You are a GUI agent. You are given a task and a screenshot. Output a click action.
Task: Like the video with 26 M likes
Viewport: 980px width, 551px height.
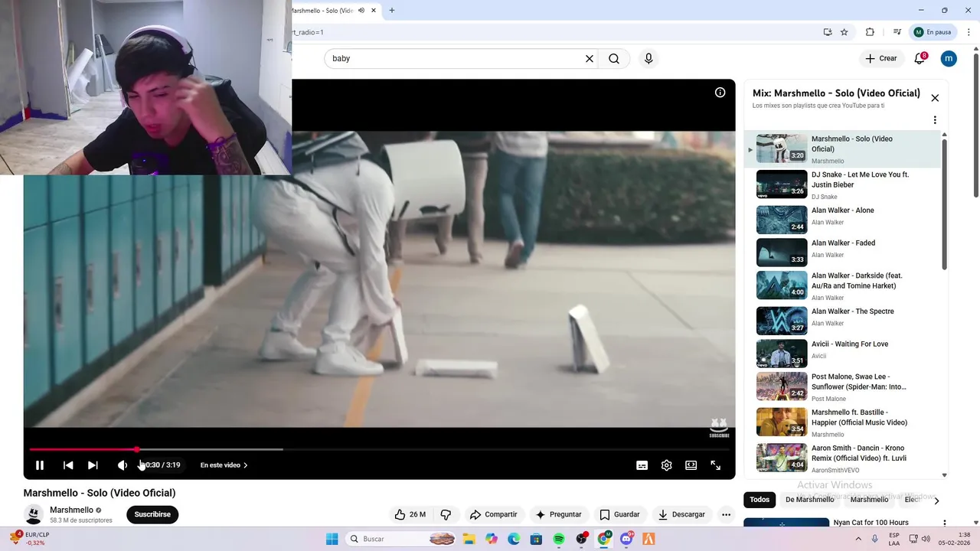(410, 514)
